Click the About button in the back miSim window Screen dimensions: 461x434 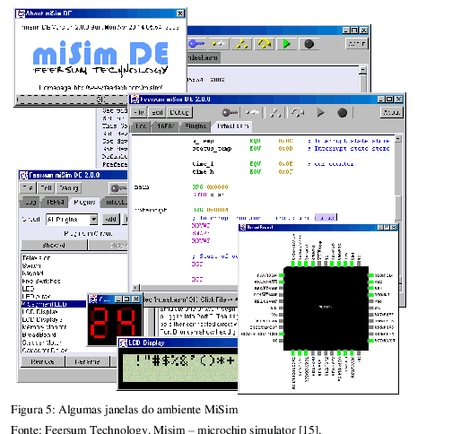(356, 44)
